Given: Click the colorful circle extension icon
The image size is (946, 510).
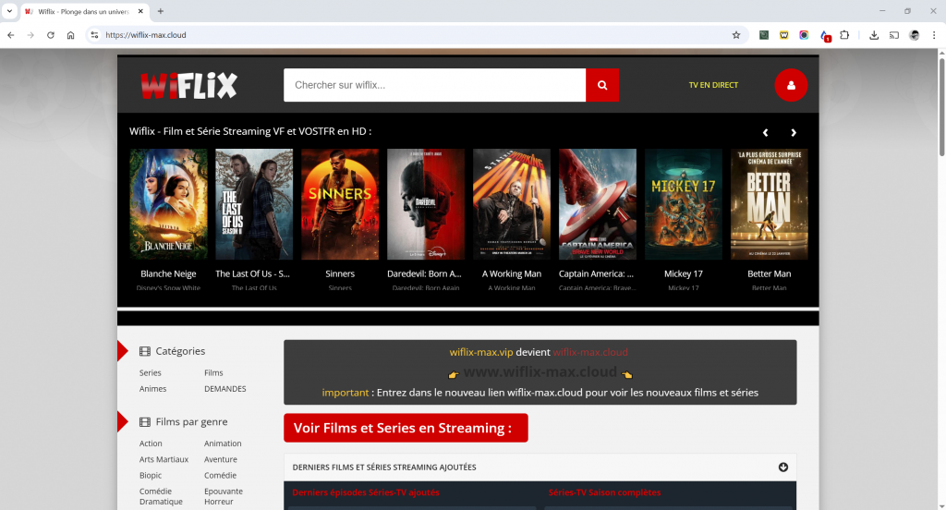Looking at the screenshot, I should pyautogui.click(x=804, y=35).
